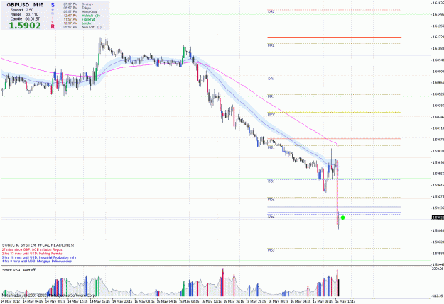Viewport: 444px width, 304px height.
Task: Select the MS2 mid-support label
Action: [x=271, y=199]
